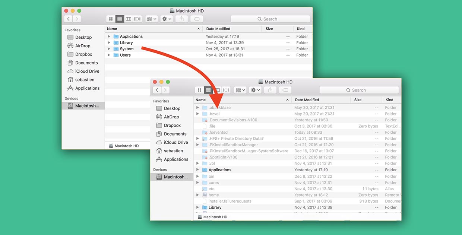This screenshot has width=462, height=235.
Task: Expand Applications folder in rear window
Action: click(109, 36)
